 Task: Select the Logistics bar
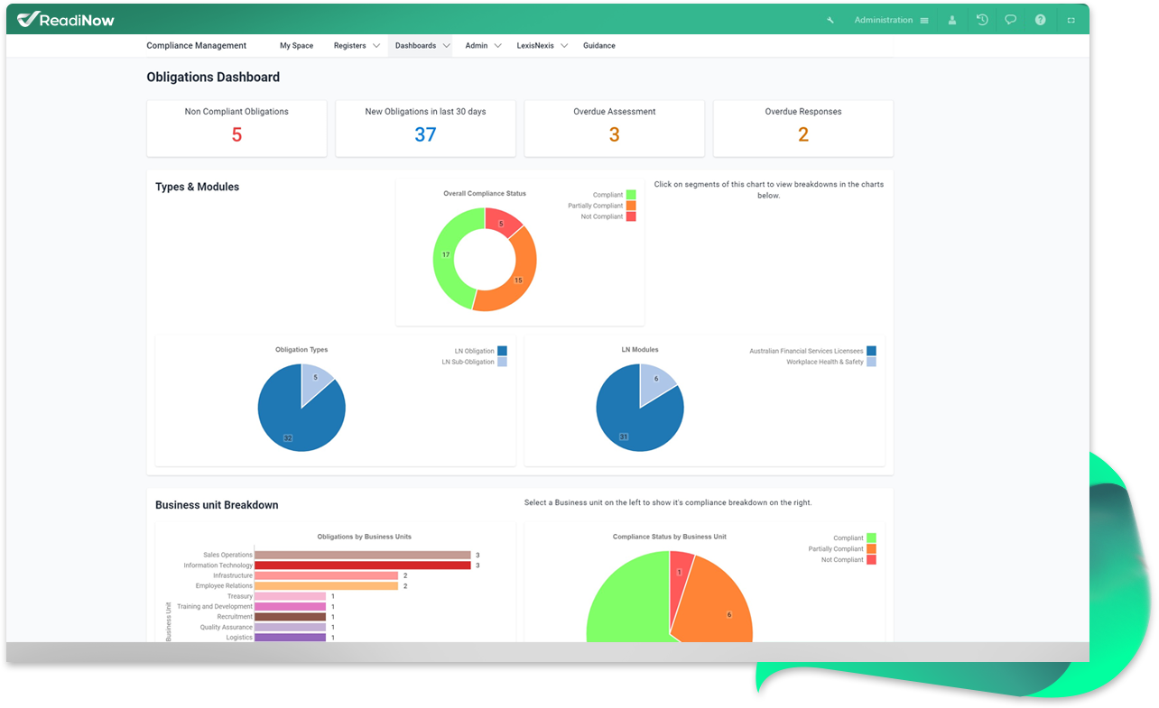click(290, 638)
